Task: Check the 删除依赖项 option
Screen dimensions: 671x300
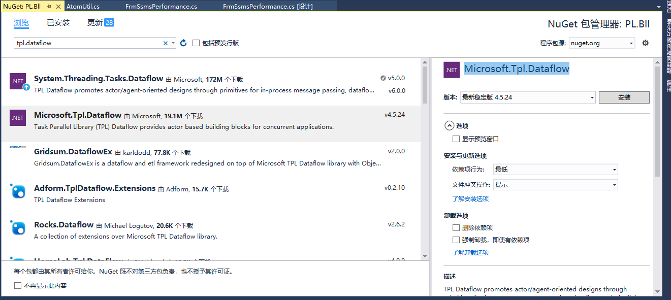Action: pos(456,228)
